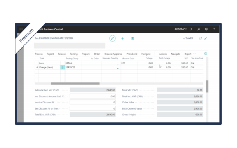The width and height of the screenshot is (237, 148).
Task: Delete the order with trash icon
Action: [x=132, y=38]
